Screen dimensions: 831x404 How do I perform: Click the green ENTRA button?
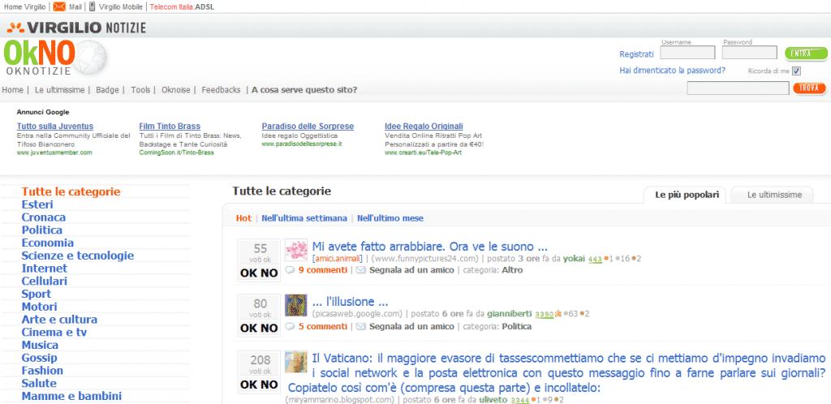pos(806,53)
